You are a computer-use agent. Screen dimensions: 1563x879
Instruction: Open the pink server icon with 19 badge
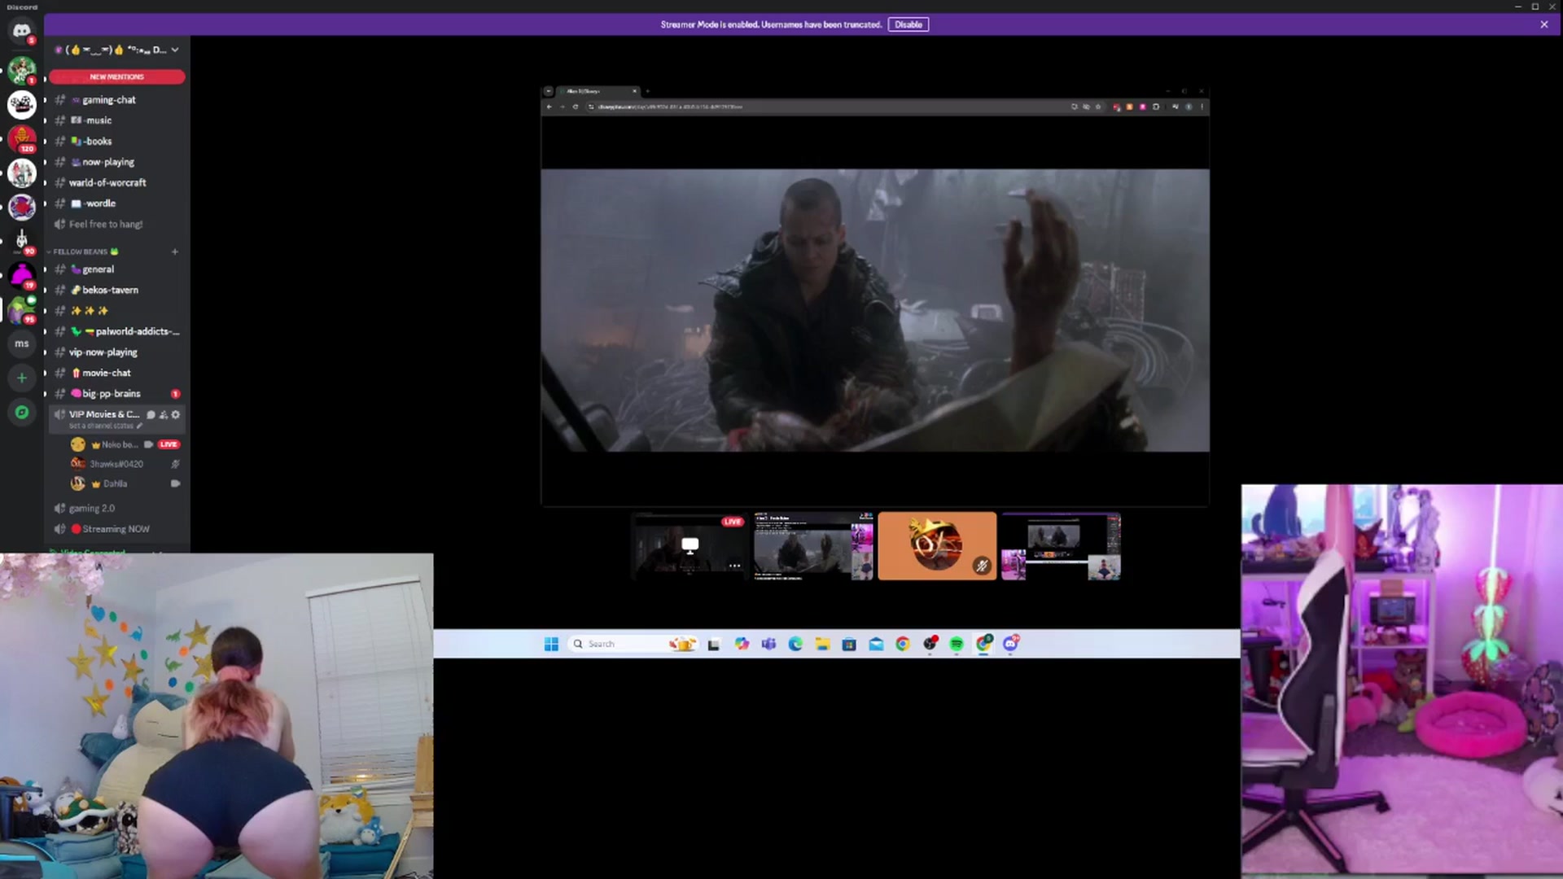click(22, 275)
